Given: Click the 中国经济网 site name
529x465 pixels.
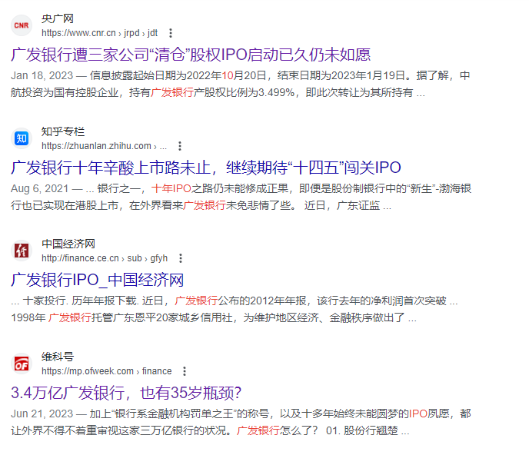Looking at the screenshot, I should pyautogui.click(x=68, y=244).
